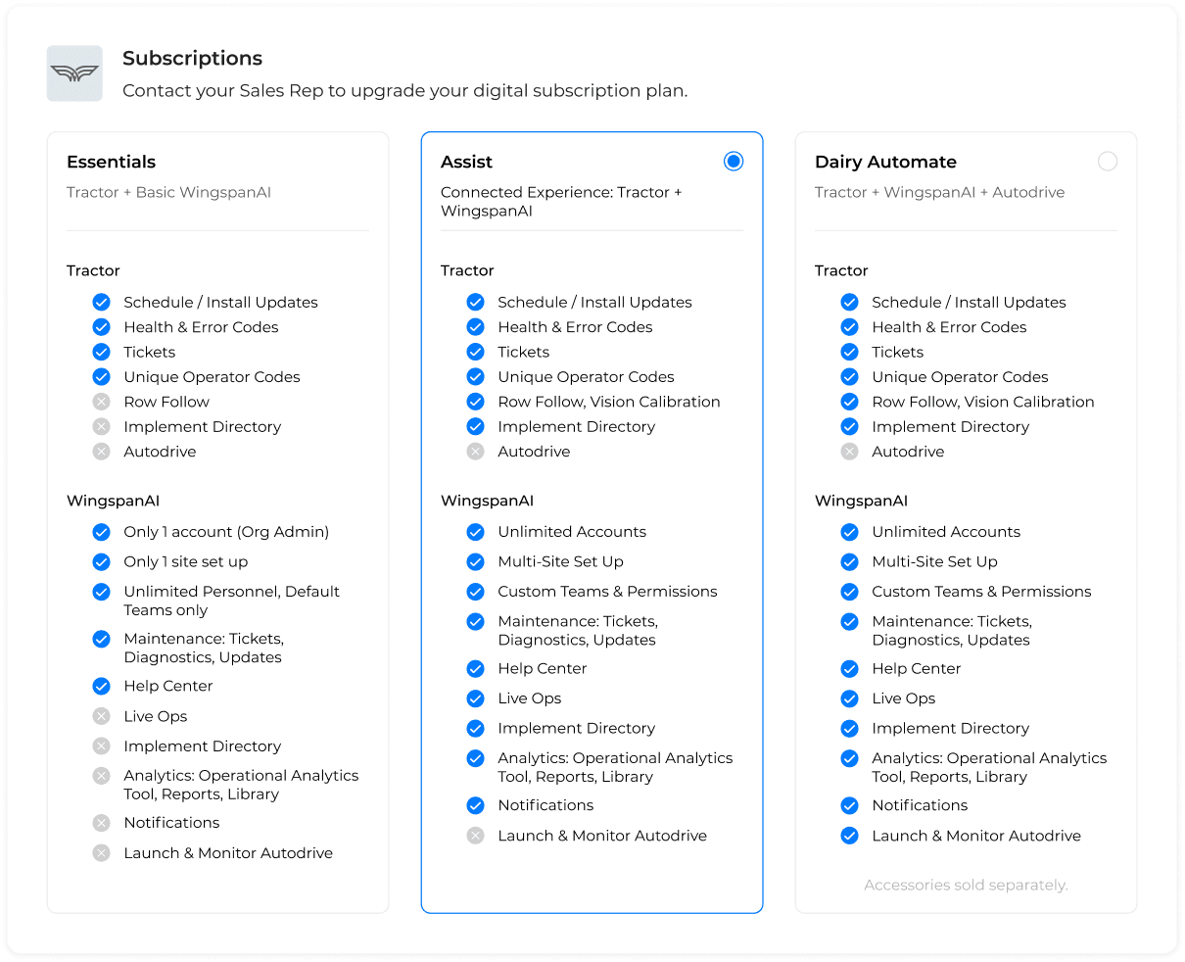Click the gray X icon beside Row Follow

click(x=101, y=402)
